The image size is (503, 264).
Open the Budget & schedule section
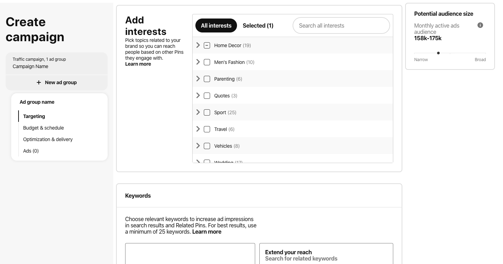(43, 128)
